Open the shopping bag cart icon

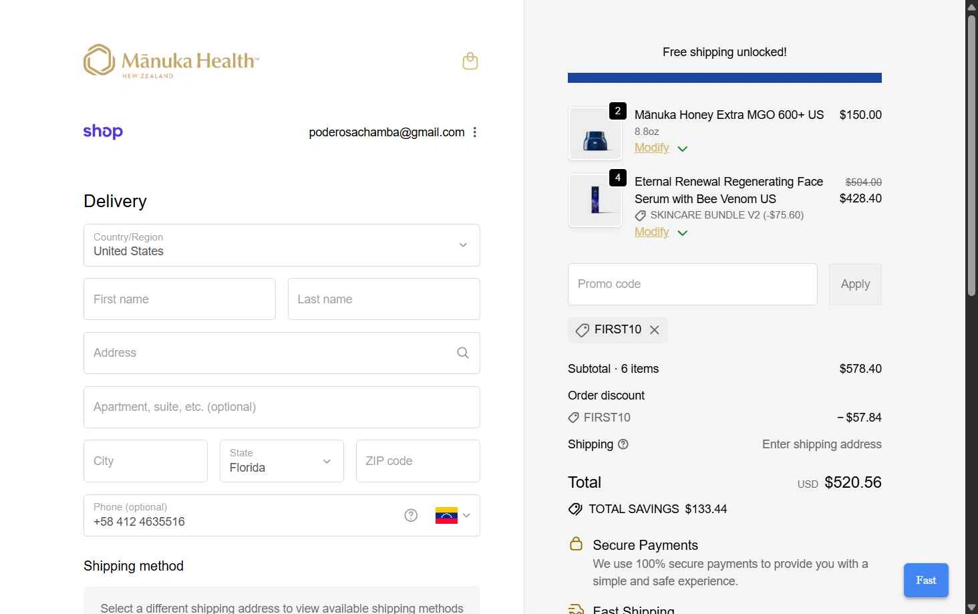point(470,61)
